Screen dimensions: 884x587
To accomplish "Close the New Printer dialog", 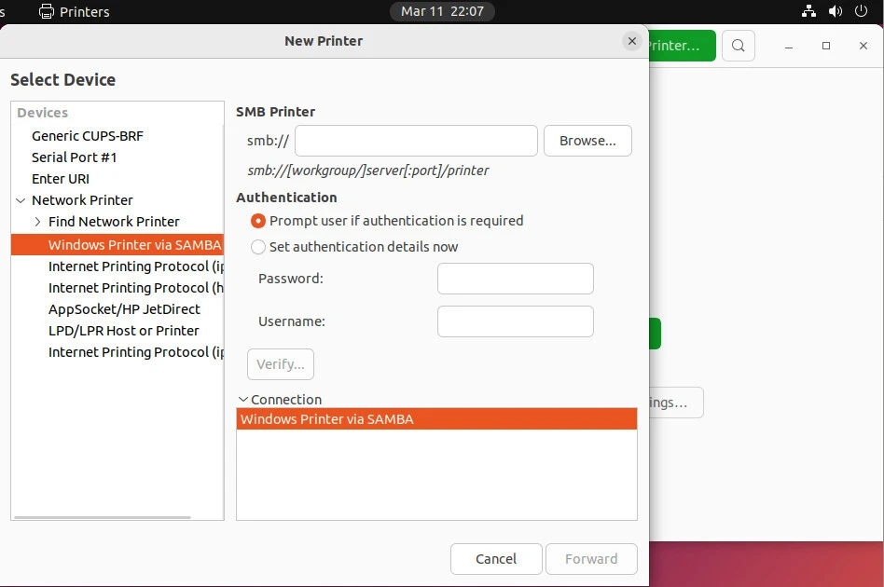I will [x=632, y=41].
